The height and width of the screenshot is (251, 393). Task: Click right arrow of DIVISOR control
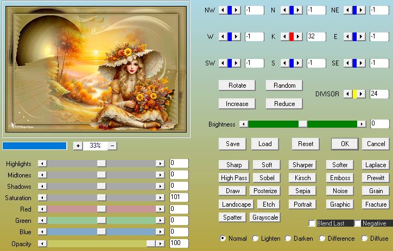[x=362, y=94]
